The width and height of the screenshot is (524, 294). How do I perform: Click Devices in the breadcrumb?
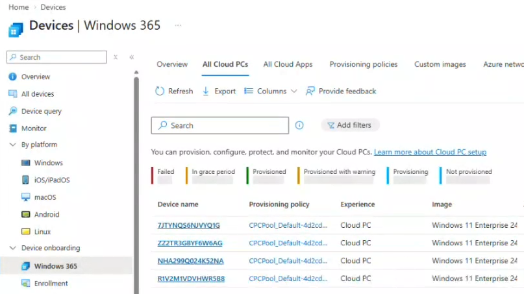point(53,7)
